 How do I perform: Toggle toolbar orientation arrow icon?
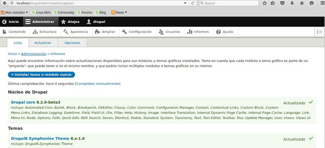319,32
